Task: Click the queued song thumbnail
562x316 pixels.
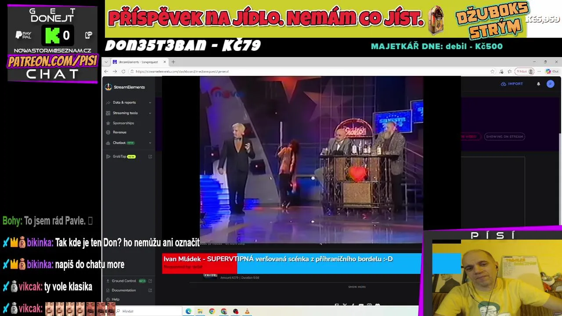Action: point(210,276)
